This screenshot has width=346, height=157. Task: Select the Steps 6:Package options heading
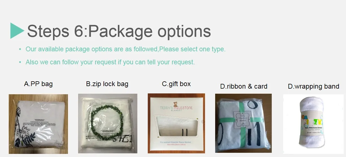tap(119, 31)
